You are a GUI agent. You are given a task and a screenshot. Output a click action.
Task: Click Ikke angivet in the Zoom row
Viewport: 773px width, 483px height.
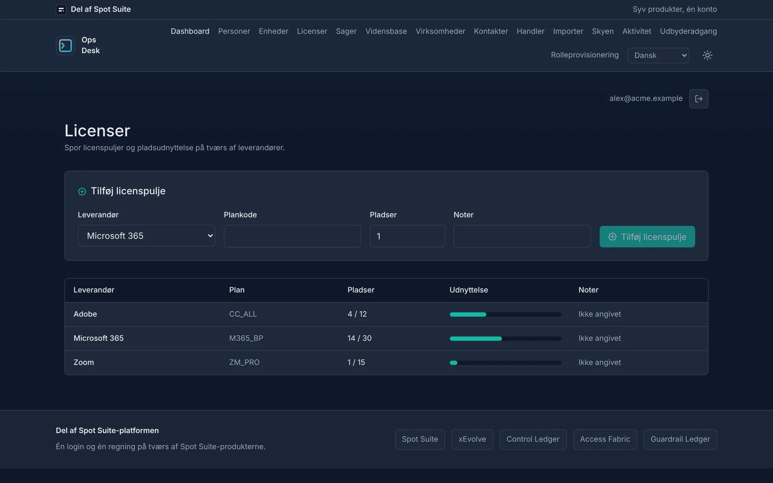(599, 362)
